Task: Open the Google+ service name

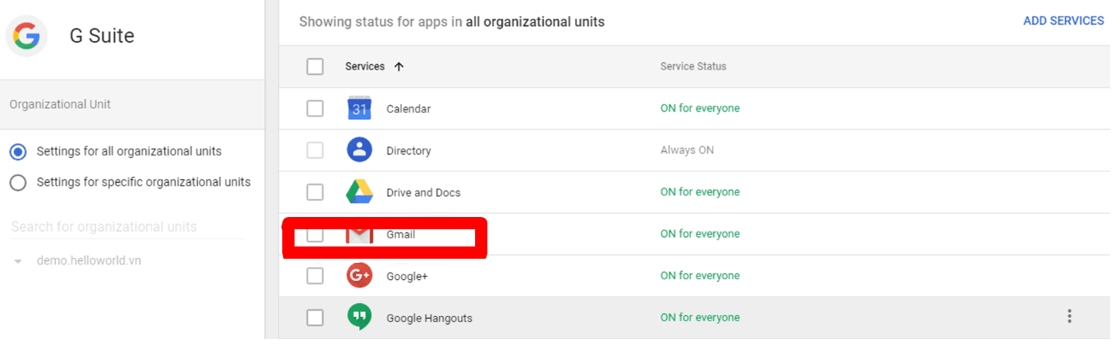Action: click(407, 277)
